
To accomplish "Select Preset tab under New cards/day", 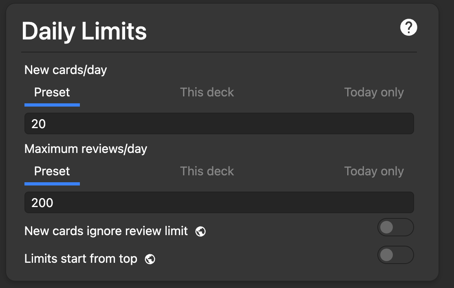I will [x=52, y=92].
